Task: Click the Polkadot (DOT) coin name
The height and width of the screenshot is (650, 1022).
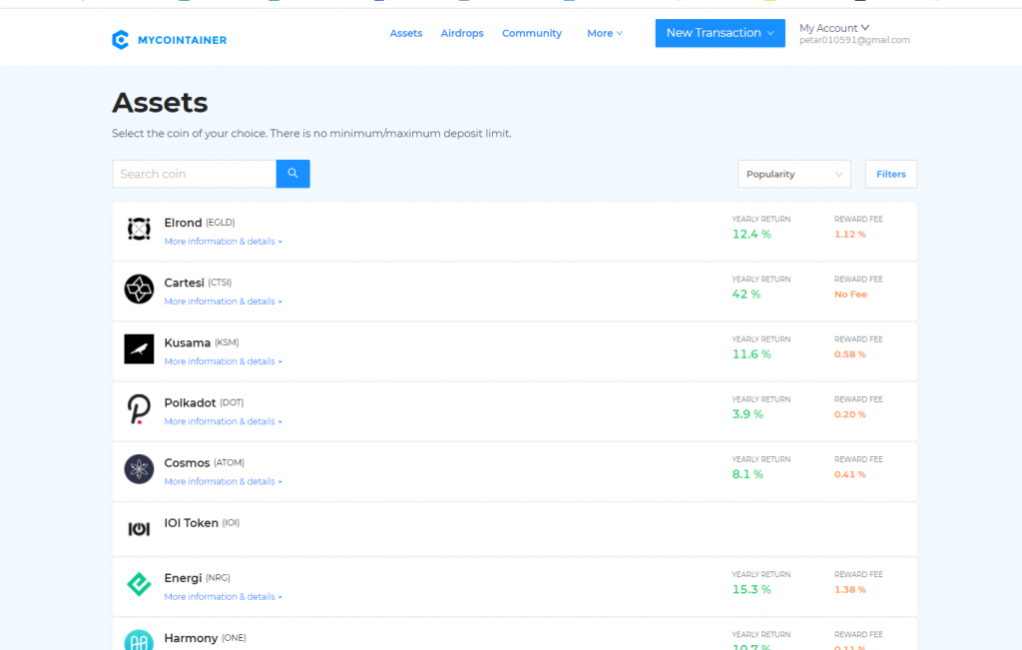Action: [x=204, y=402]
